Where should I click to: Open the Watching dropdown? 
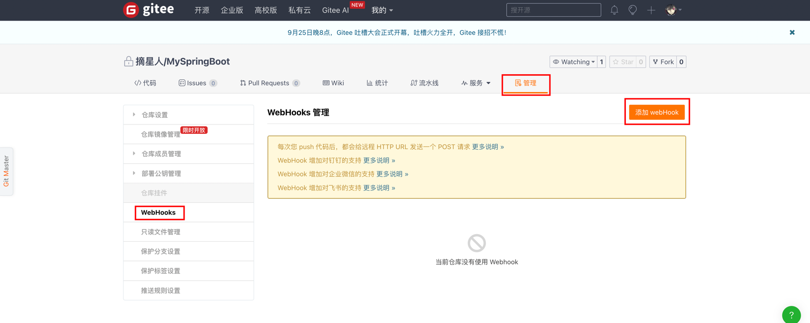pos(573,62)
